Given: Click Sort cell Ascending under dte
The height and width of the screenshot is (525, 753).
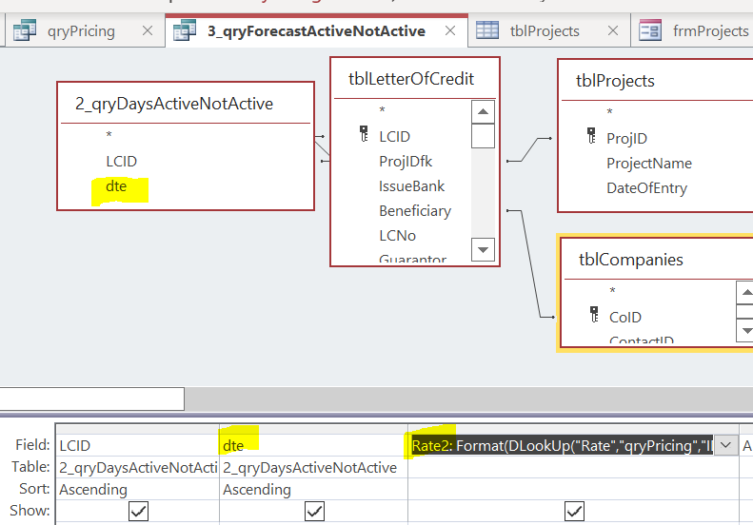Looking at the screenshot, I should pos(313,490).
